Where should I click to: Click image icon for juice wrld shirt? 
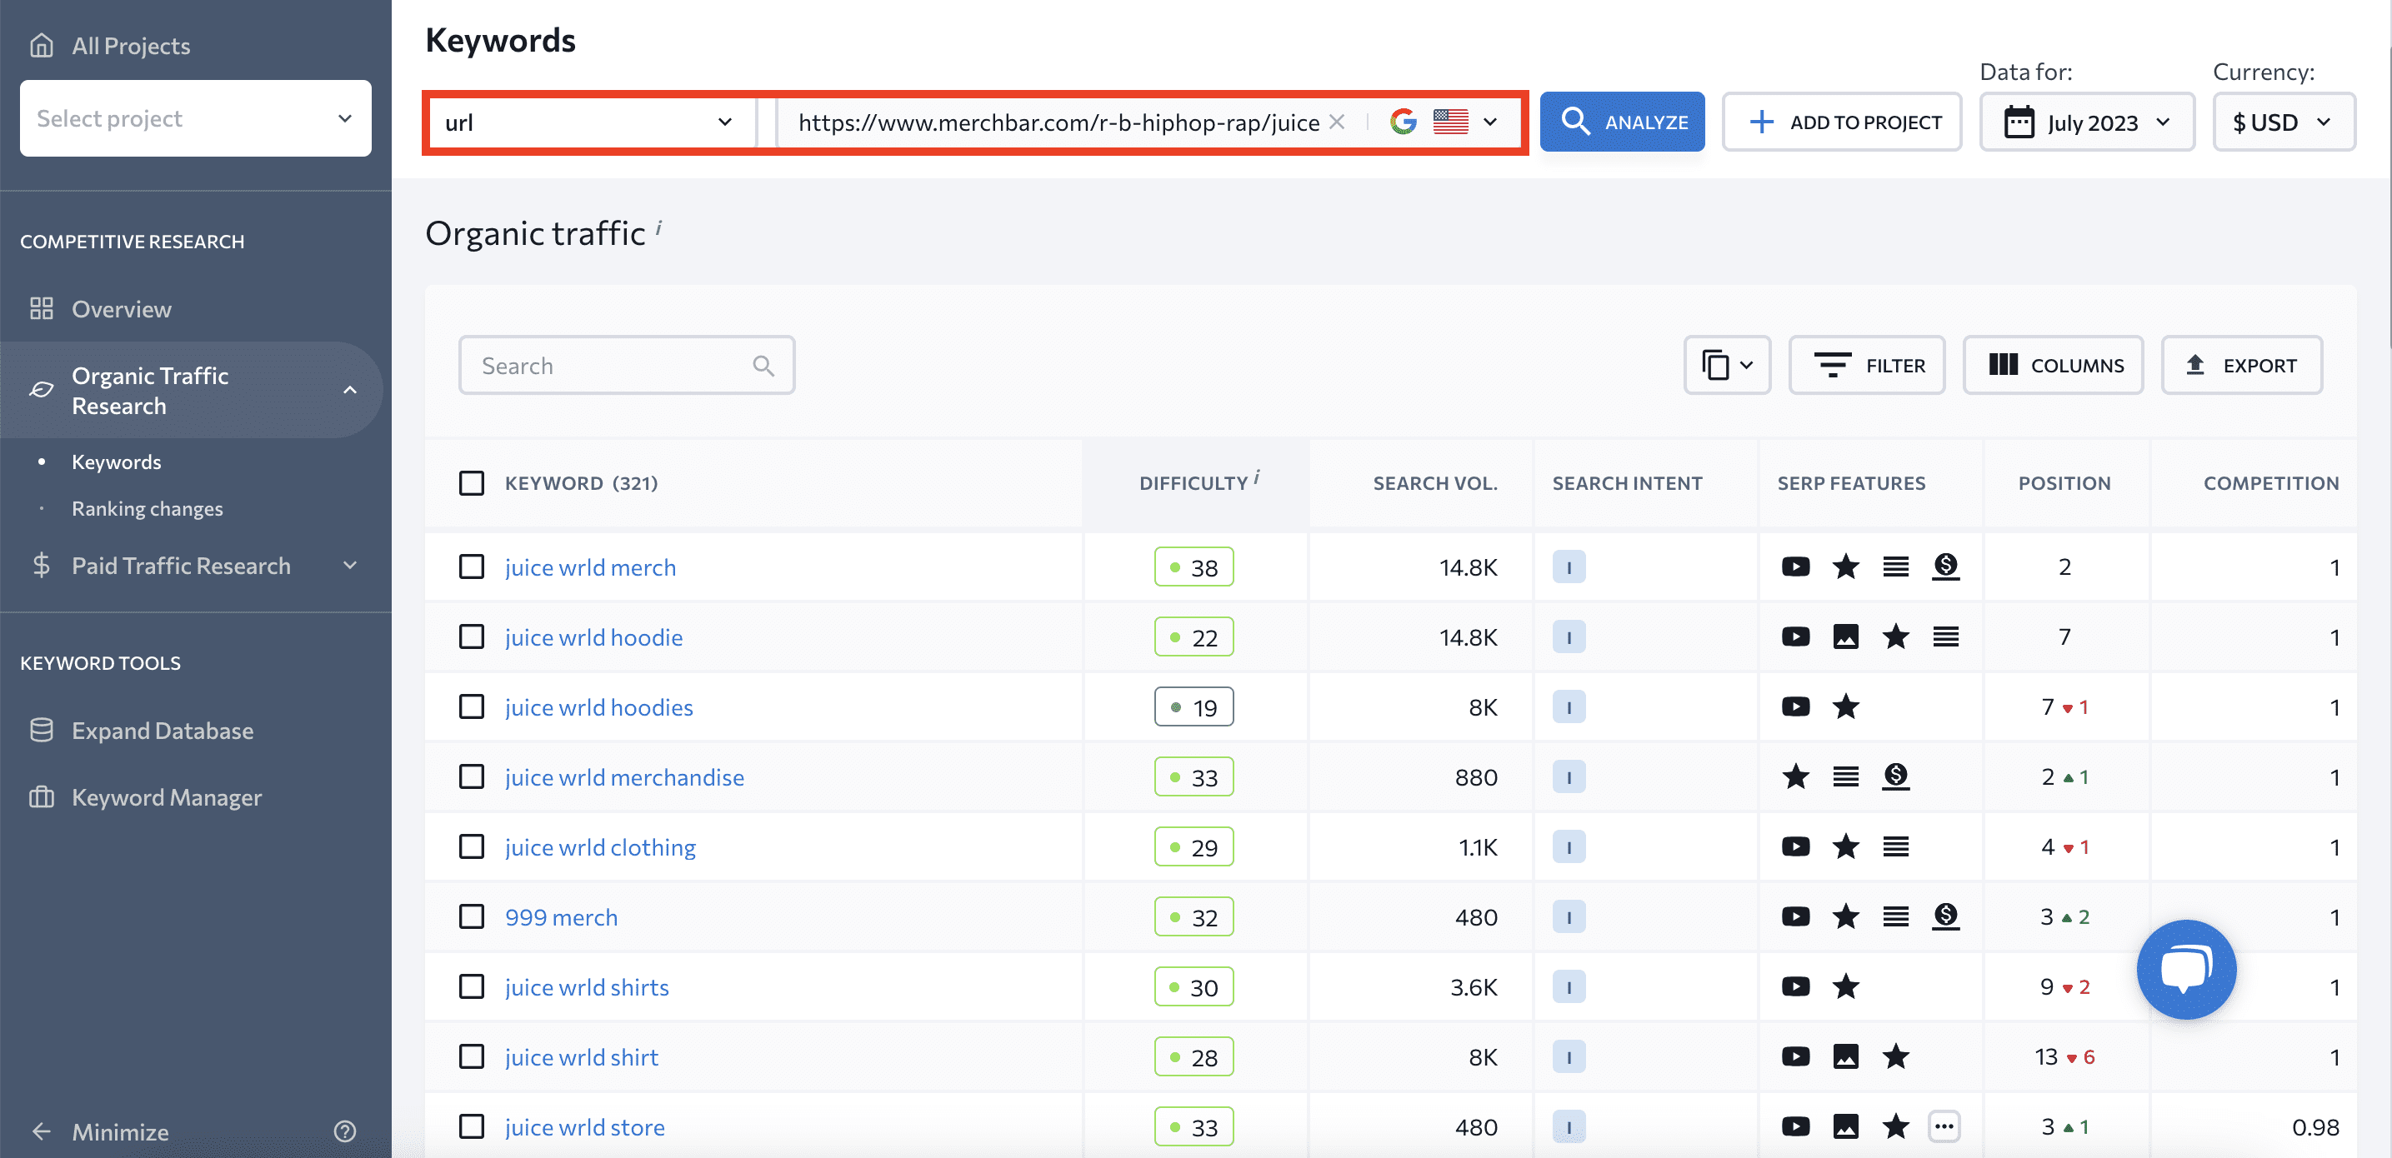coord(1845,1056)
